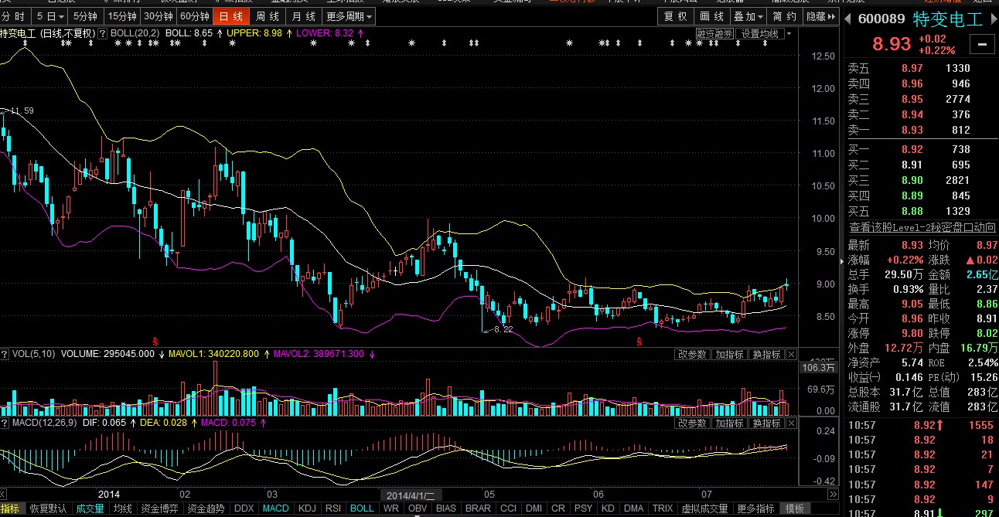Close the VOL volume indicator panel
The width and height of the screenshot is (999, 517).
[792, 355]
